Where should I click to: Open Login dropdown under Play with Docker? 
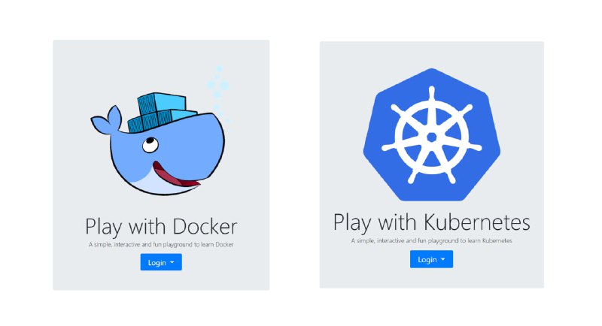pos(161,262)
